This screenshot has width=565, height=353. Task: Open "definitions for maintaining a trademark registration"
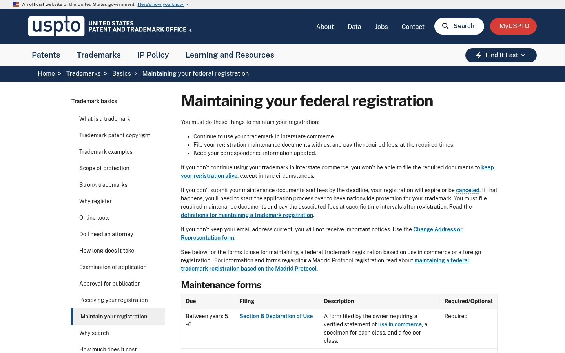coord(247,215)
